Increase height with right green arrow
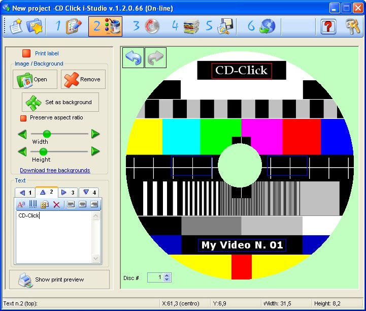 tap(95, 151)
